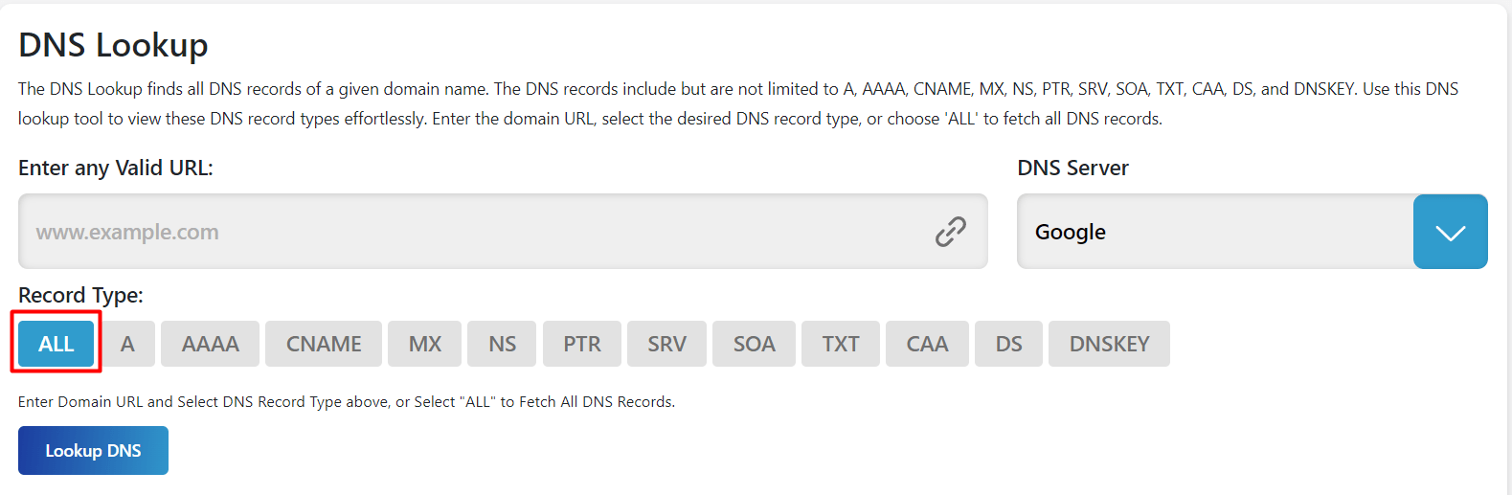Click the link icon in URL field
The image size is (1512, 495).
pyautogui.click(x=950, y=232)
